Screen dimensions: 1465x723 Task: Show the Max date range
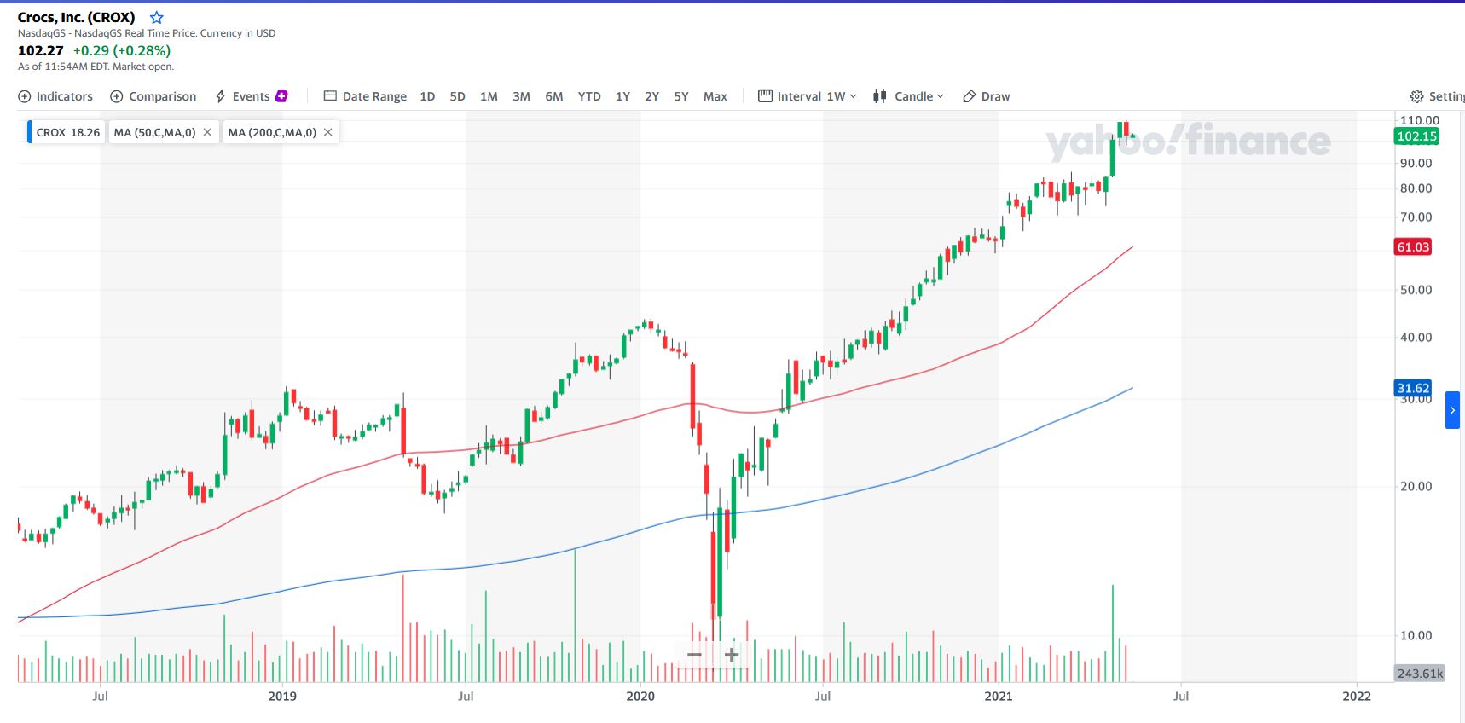point(715,96)
